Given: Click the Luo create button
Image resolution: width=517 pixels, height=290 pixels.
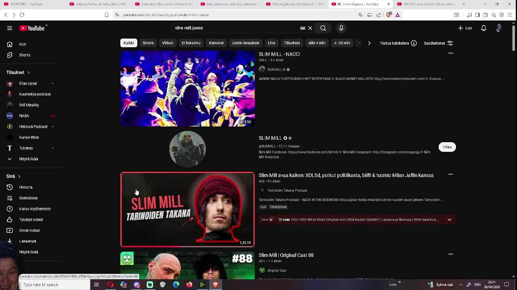Looking at the screenshot, I should click(x=465, y=28).
